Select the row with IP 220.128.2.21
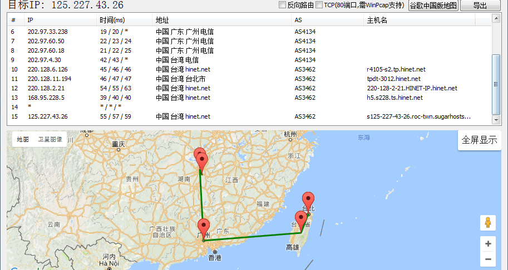Viewport: 508px width, 270px height. click(249, 88)
